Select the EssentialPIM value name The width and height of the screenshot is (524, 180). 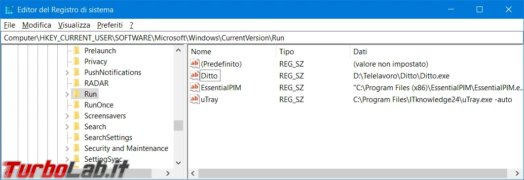click(x=221, y=88)
